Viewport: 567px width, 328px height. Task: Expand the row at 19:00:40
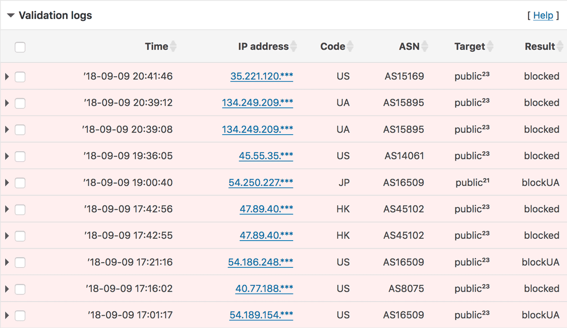(7, 182)
